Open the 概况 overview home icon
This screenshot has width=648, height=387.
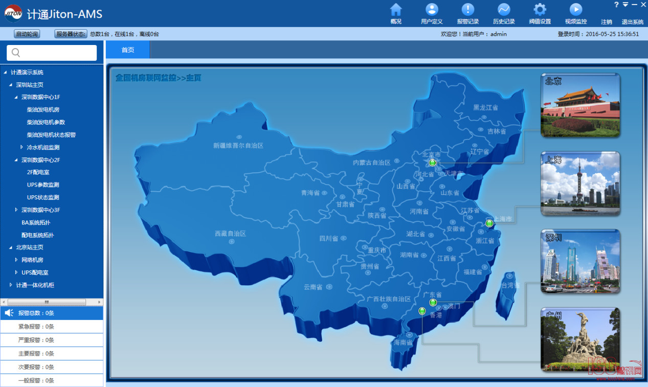(x=396, y=10)
